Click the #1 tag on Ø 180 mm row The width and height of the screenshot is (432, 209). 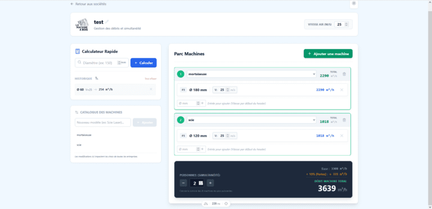(x=183, y=90)
